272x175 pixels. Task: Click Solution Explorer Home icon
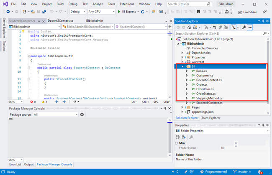[189, 27]
